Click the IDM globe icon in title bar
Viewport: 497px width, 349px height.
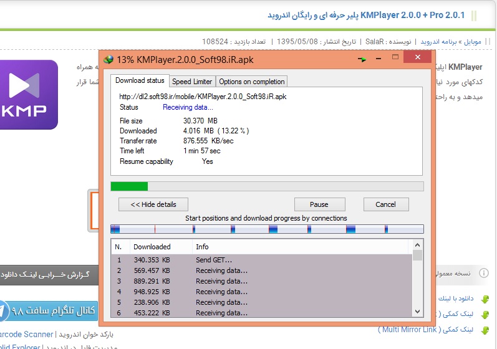coord(110,59)
